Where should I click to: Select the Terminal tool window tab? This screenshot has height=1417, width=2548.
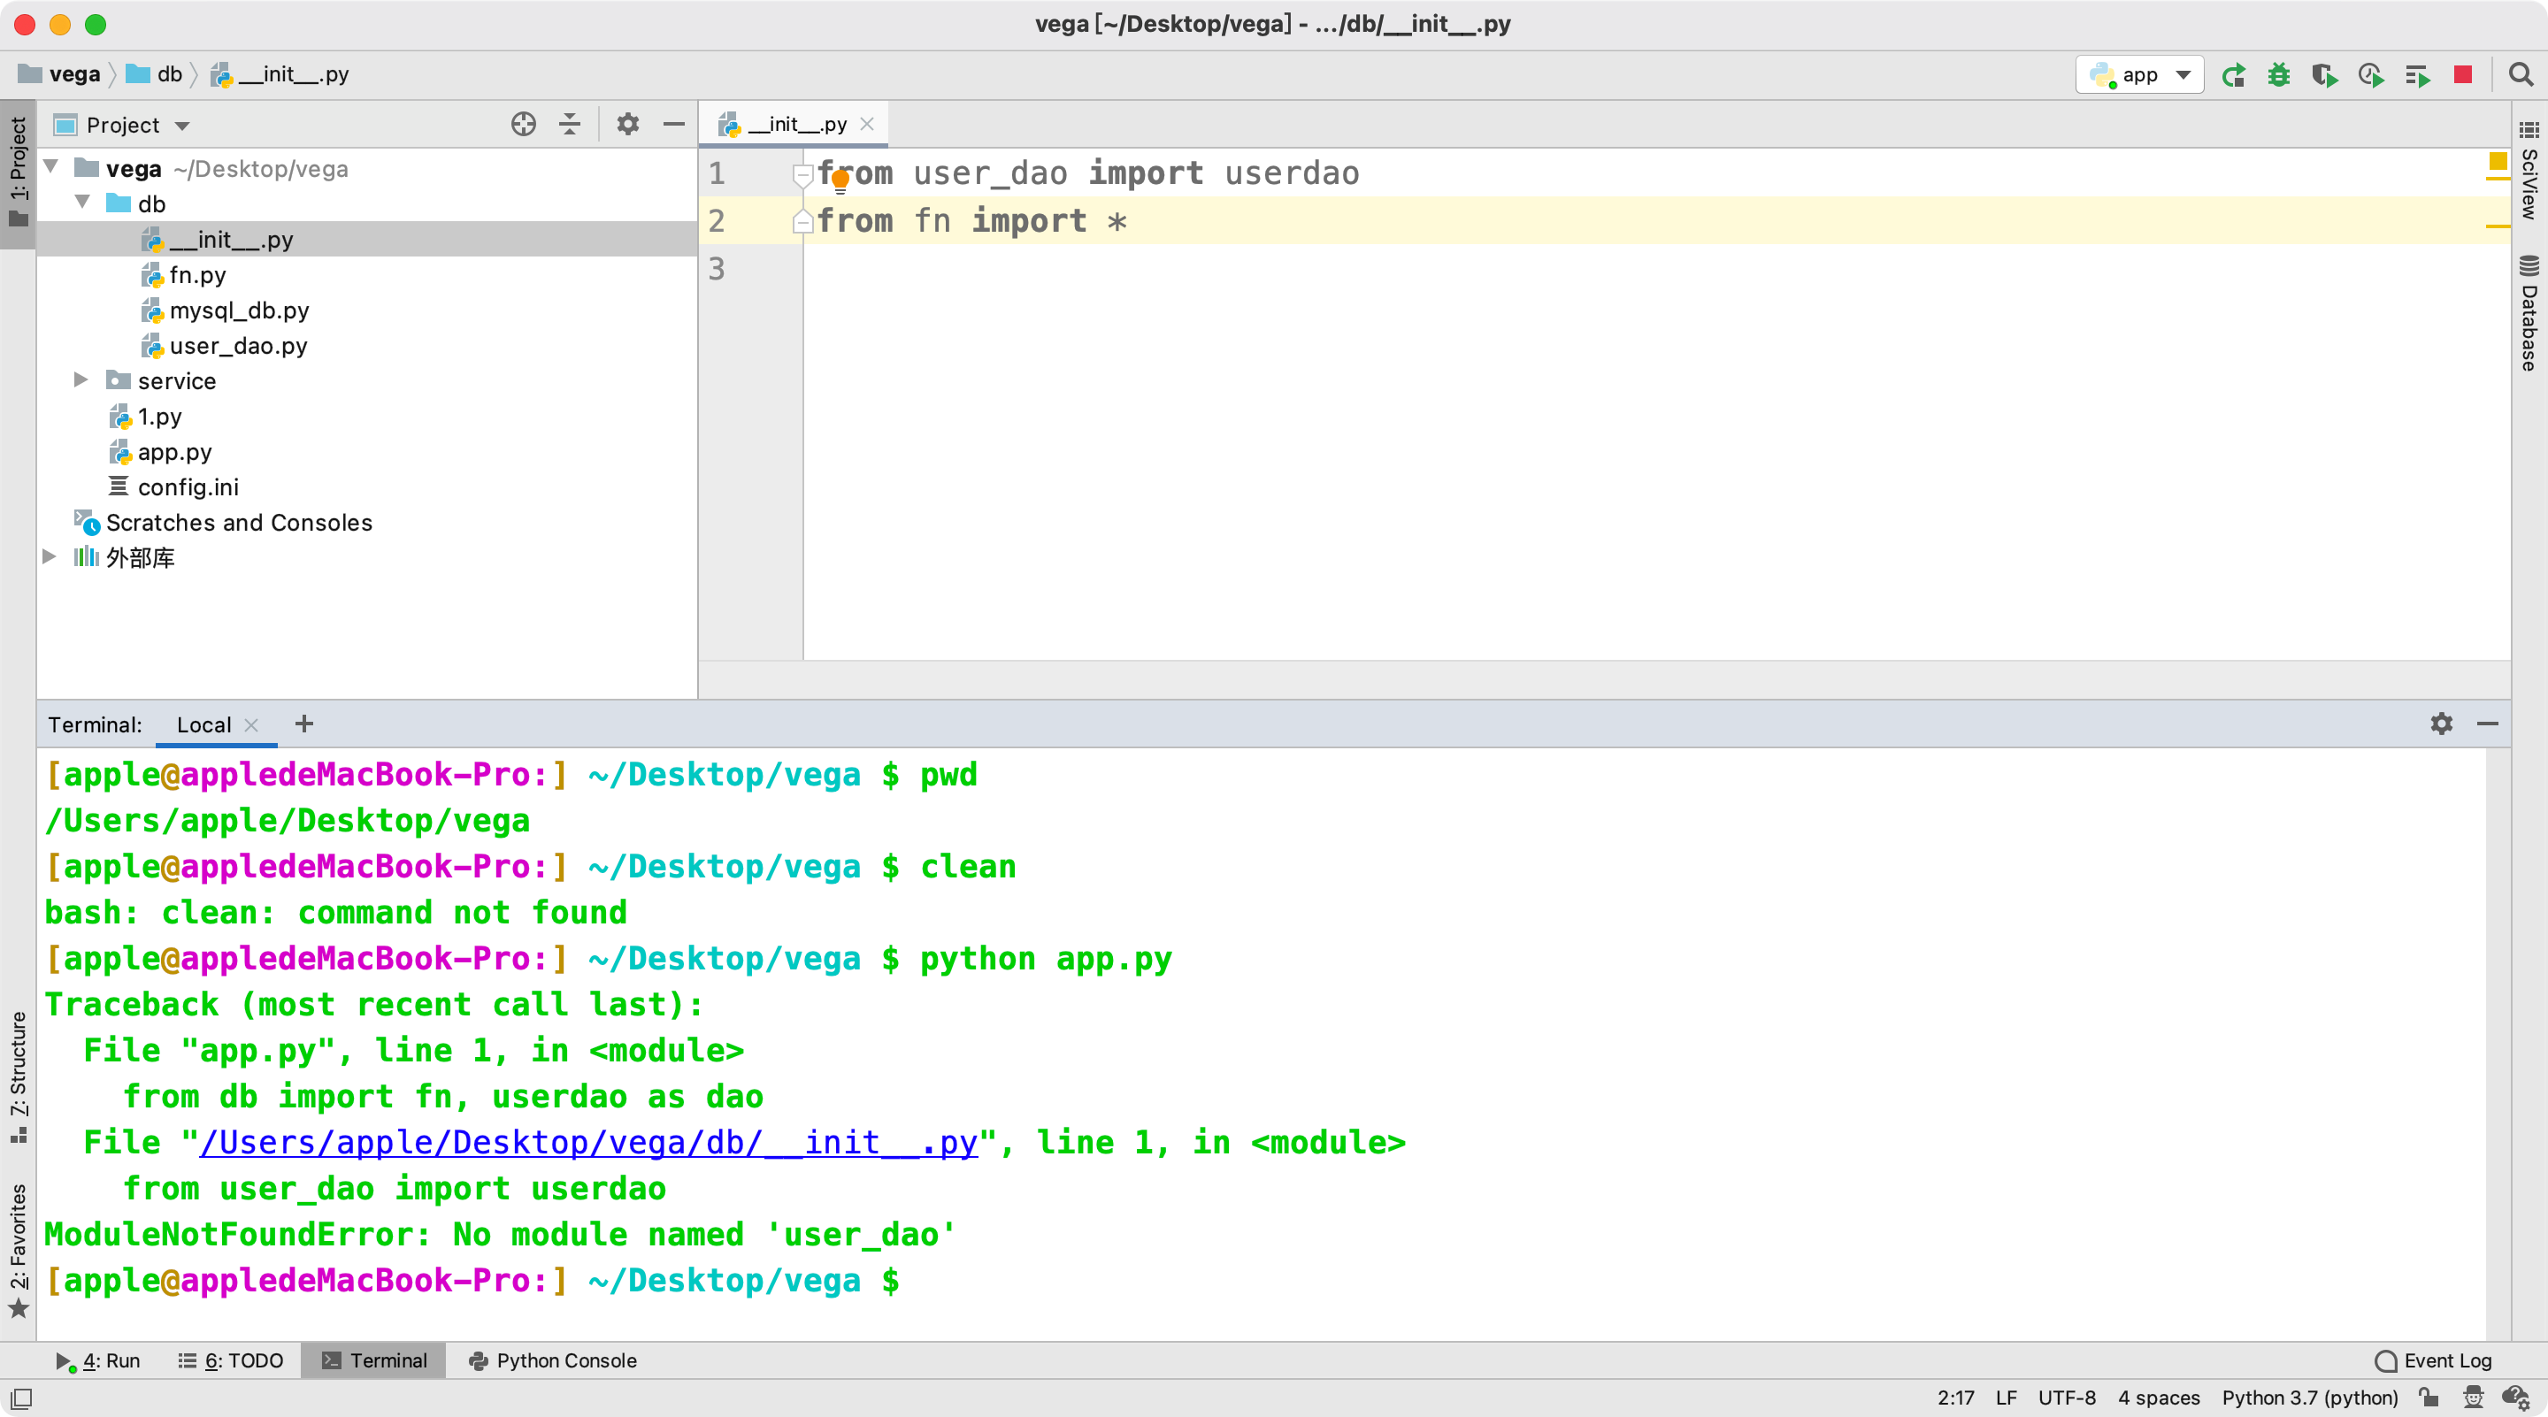(374, 1360)
